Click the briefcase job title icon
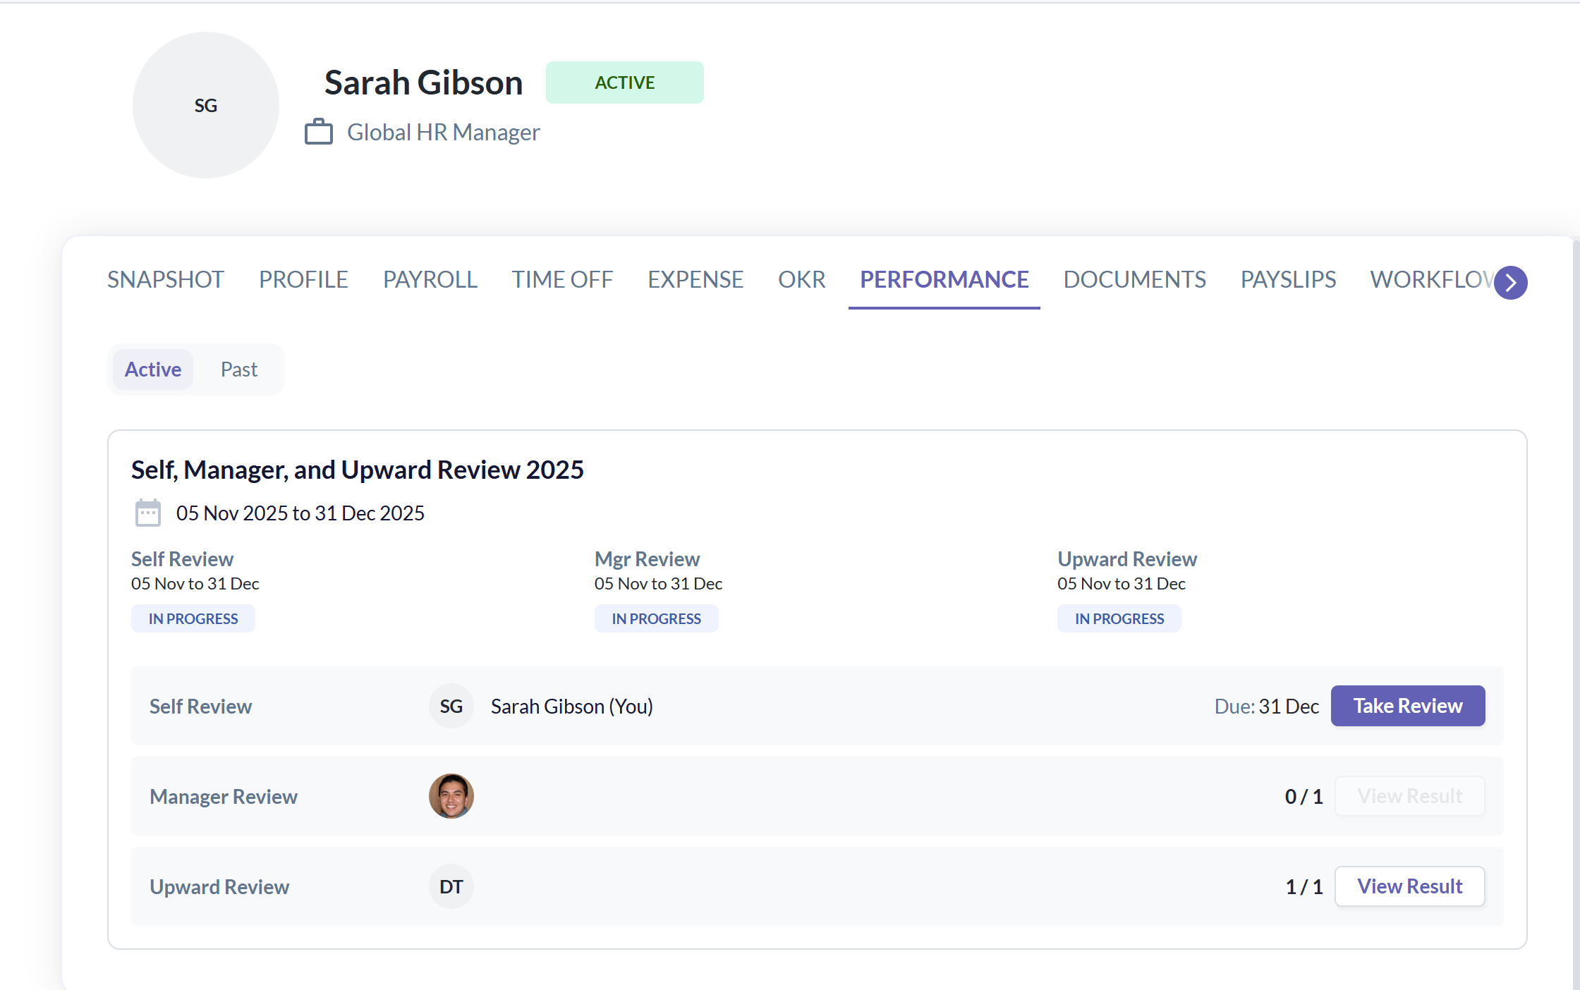The width and height of the screenshot is (1580, 990). pos(318,132)
